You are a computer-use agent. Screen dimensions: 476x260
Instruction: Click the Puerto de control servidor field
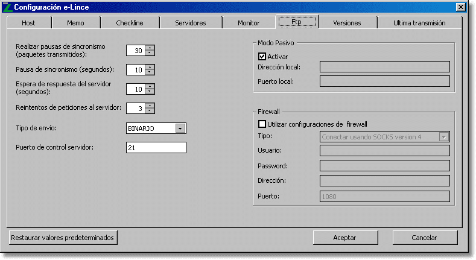(156, 147)
